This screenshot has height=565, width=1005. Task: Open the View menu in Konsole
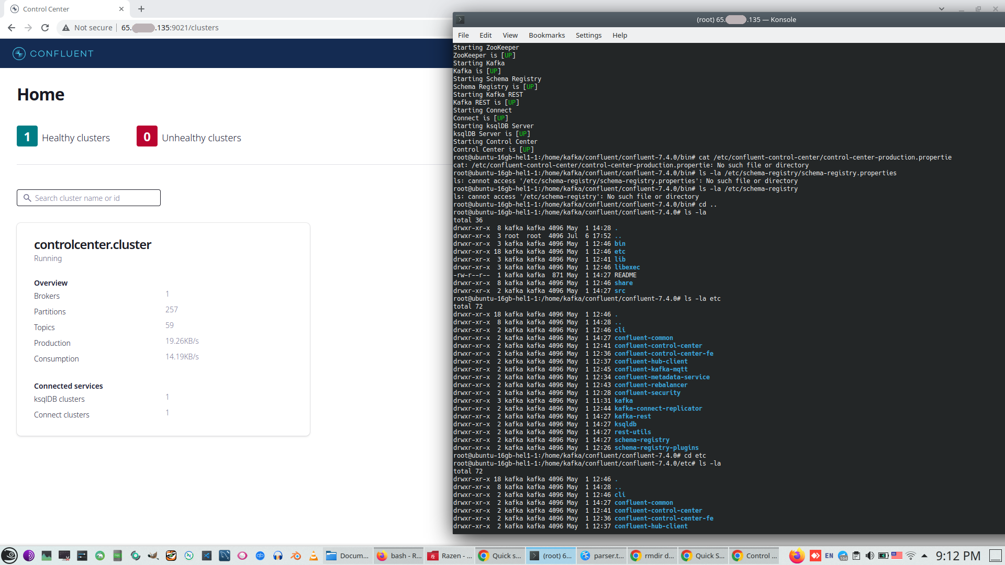pyautogui.click(x=510, y=35)
